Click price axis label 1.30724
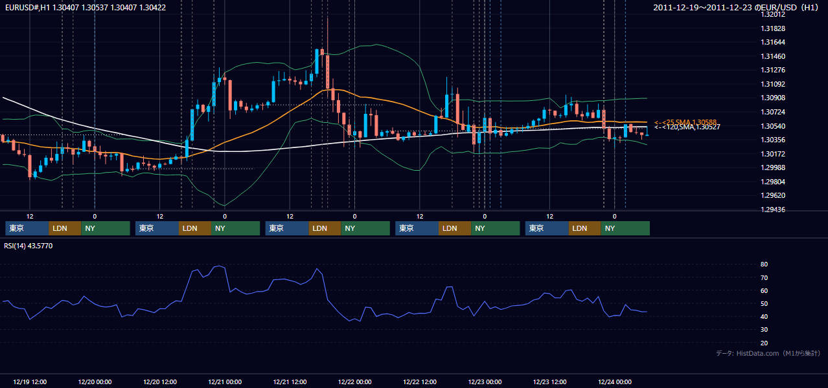Image resolution: width=828 pixels, height=388 pixels. (x=773, y=113)
